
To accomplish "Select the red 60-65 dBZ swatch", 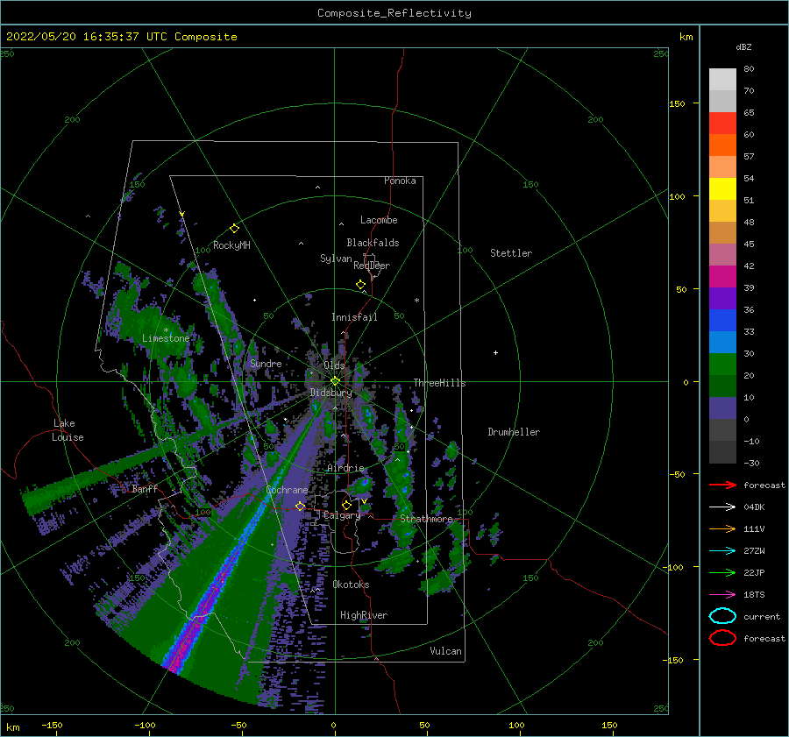I will (x=722, y=123).
